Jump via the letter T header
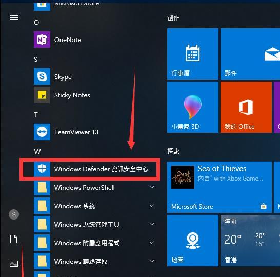The image size is (280, 277). 36,115
